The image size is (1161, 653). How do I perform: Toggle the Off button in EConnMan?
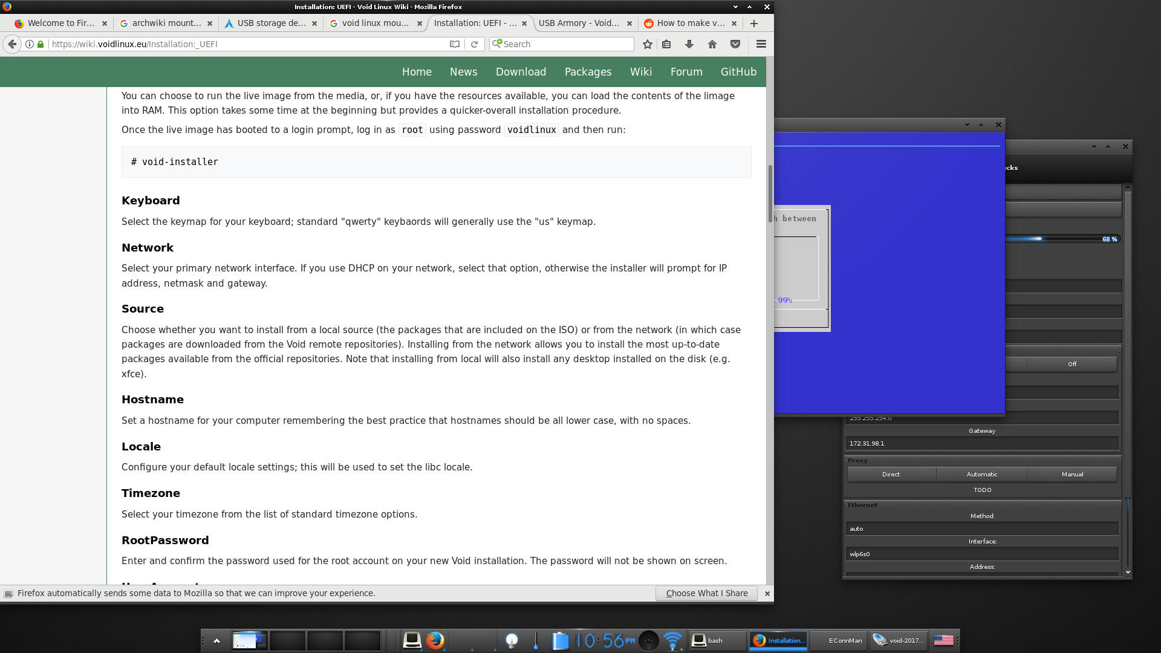(1072, 365)
